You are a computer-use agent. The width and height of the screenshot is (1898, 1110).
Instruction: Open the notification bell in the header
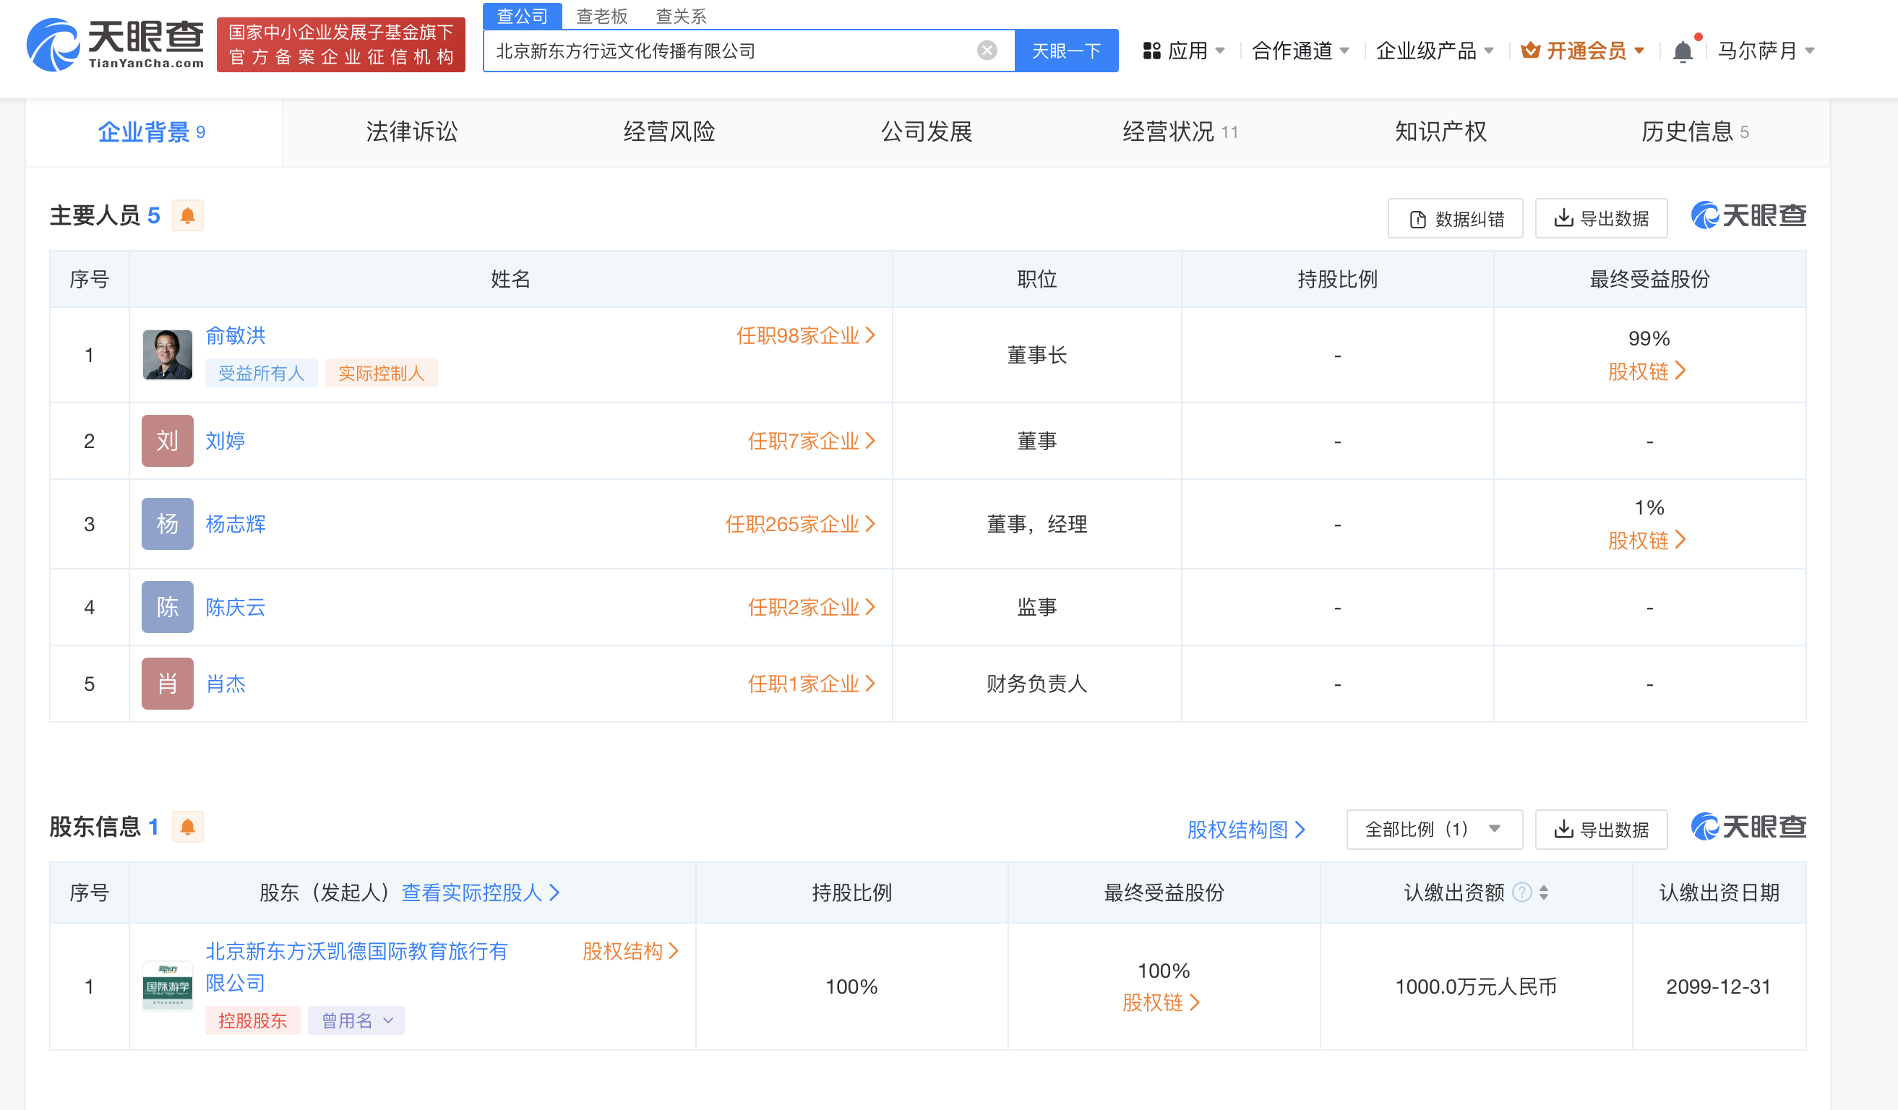pyautogui.click(x=1683, y=51)
